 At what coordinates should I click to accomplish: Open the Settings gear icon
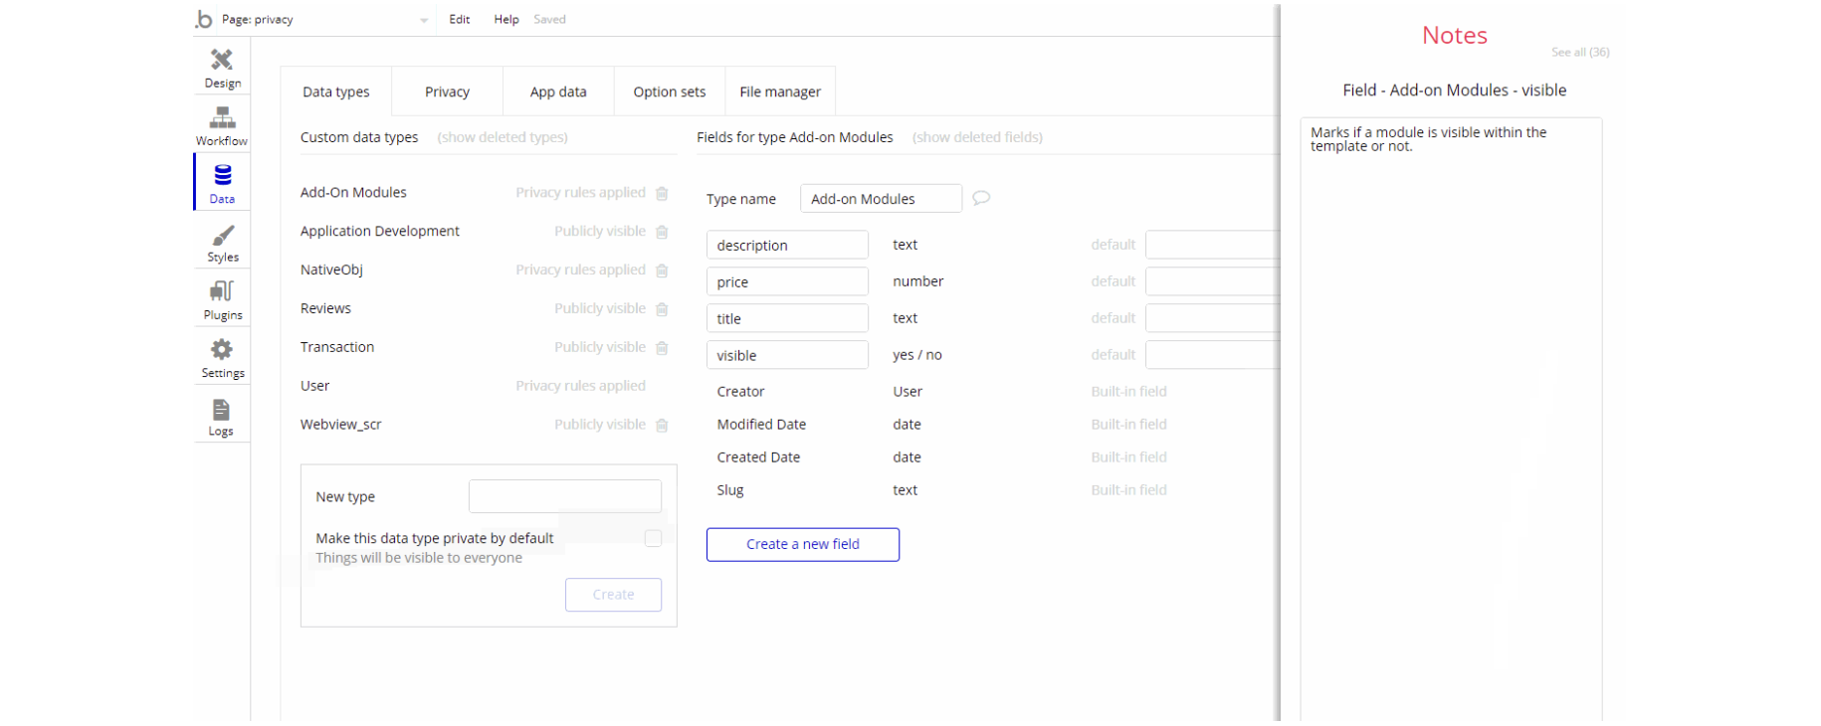(x=222, y=350)
